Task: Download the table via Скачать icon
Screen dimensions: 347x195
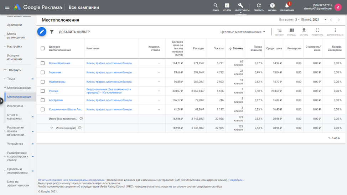Action: [x=304, y=31]
